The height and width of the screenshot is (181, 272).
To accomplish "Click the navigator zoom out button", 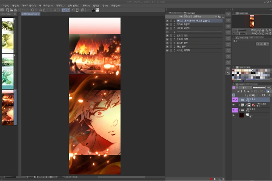I will click(256, 30).
